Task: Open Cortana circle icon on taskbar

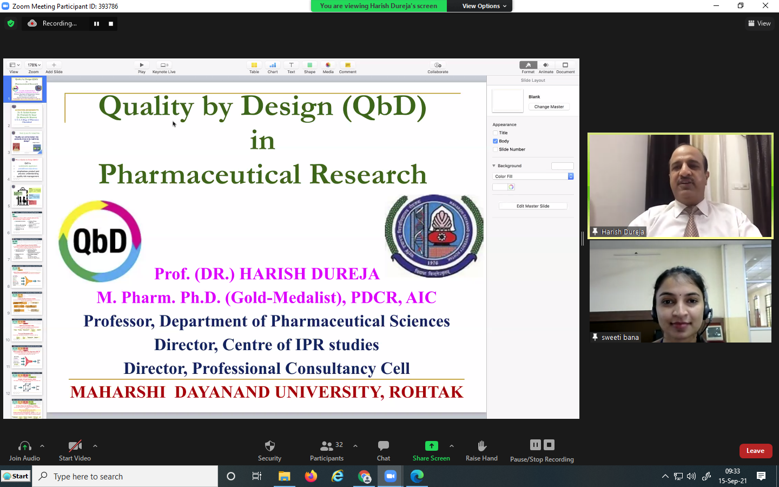Action: pos(231,476)
